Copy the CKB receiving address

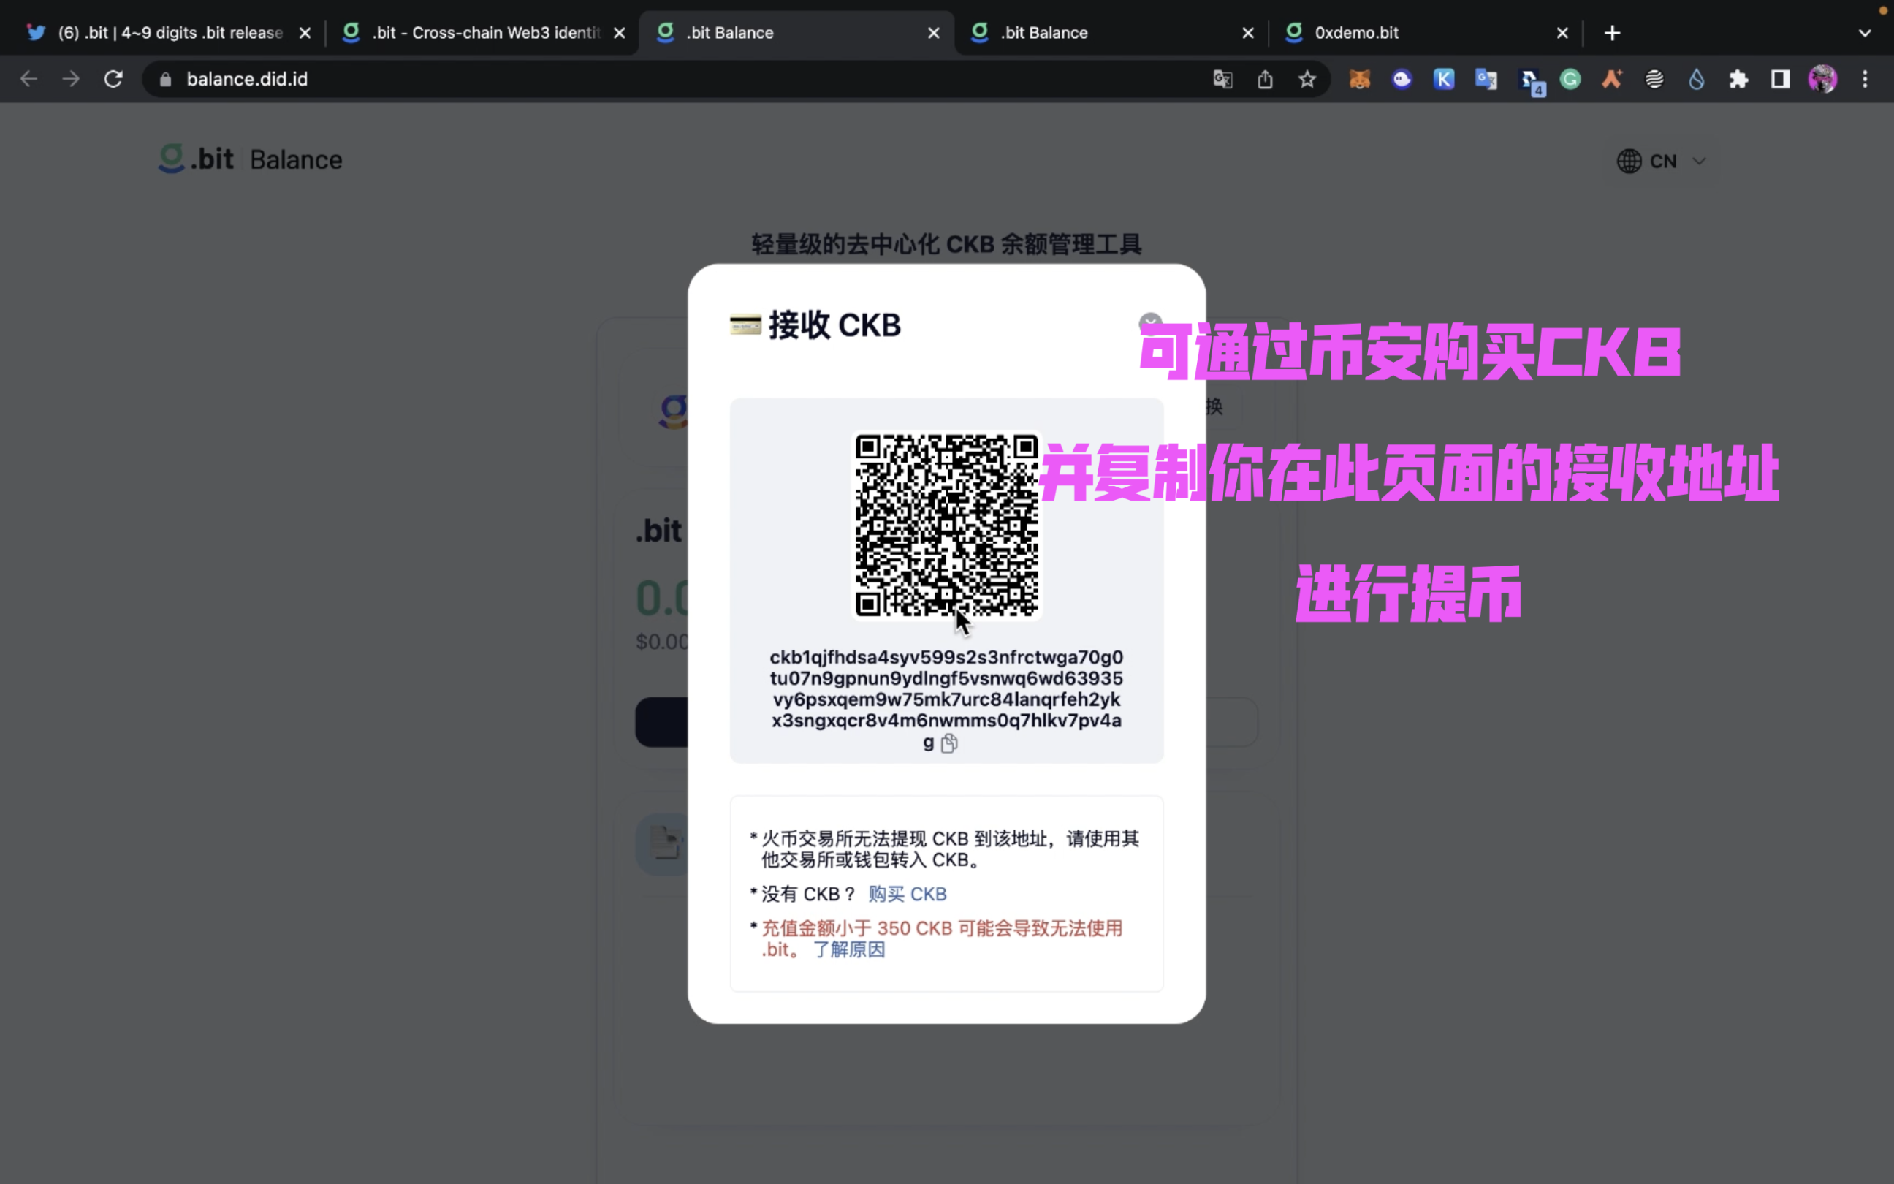point(948,743)
